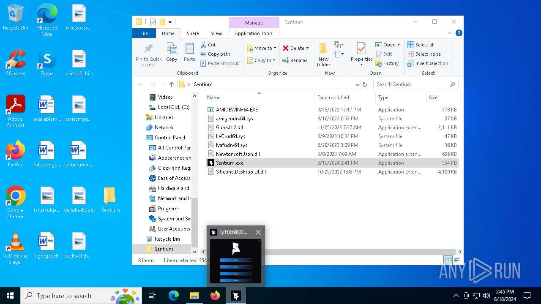Open Task View on taskbar
This screenshot has width=541, height=304.
tap(152, 296)
